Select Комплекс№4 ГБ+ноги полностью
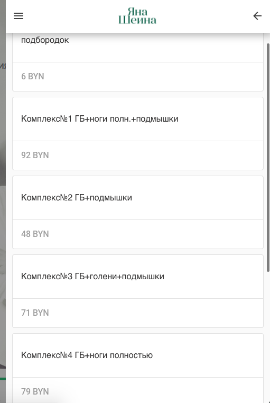 point(87,355)
